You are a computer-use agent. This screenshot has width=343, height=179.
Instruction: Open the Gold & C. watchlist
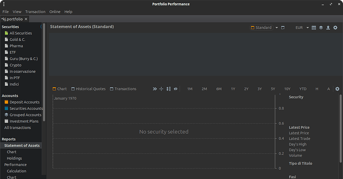point(17,40)
